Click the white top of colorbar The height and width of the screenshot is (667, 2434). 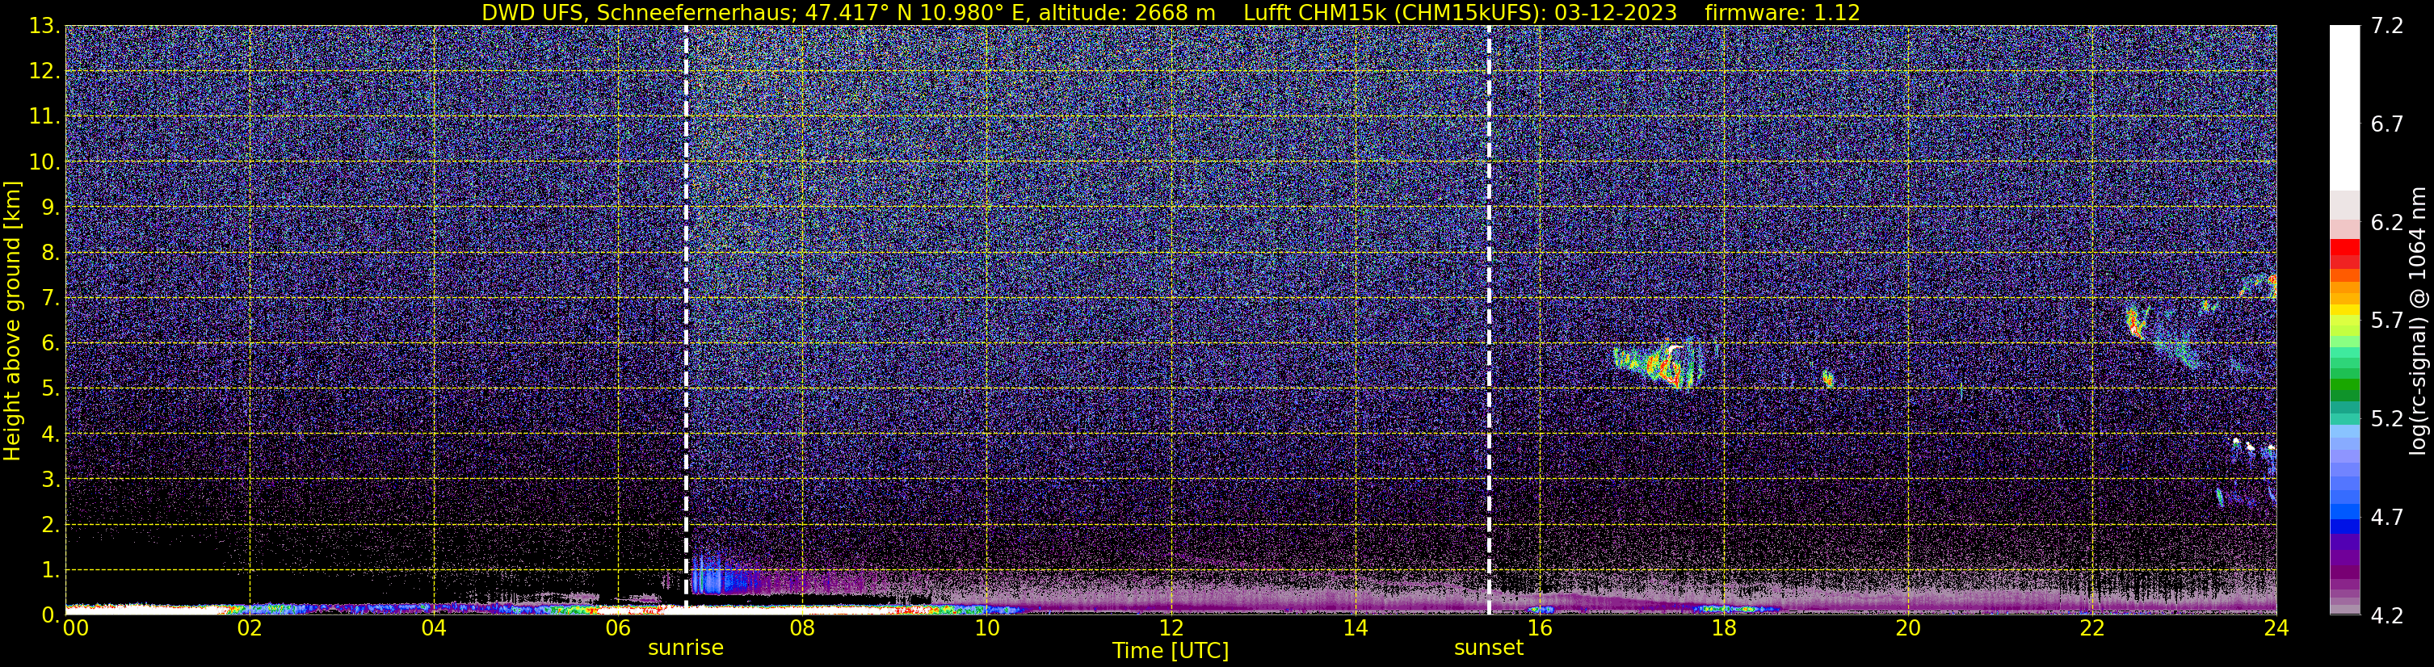(x=2344, y=104)
